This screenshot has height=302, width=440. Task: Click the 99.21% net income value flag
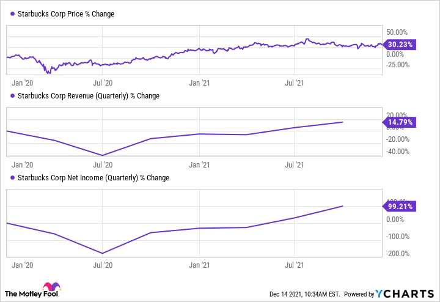[x=399, y=207]
